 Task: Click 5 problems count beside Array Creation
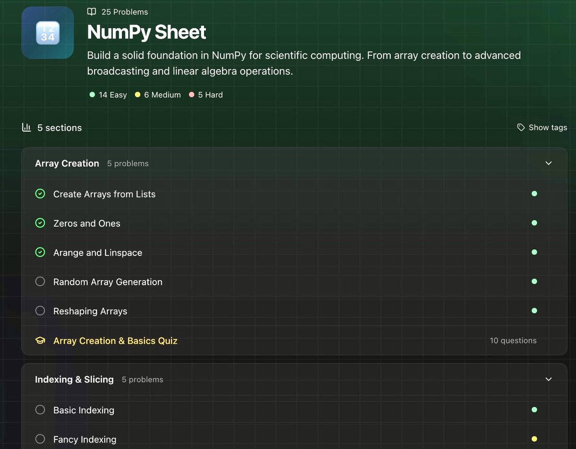tap(128, 163)
